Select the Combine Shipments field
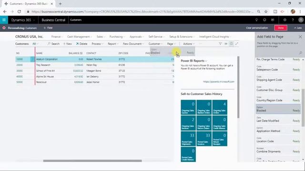Viewport: 305px width, 171px height. (x=278, y=150)
